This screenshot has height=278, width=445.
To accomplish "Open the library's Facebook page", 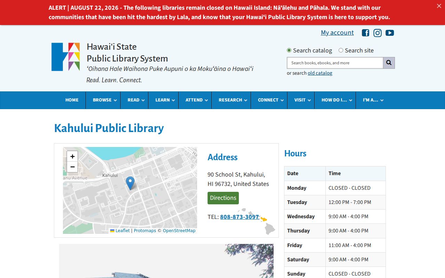I will coord(365,33).
